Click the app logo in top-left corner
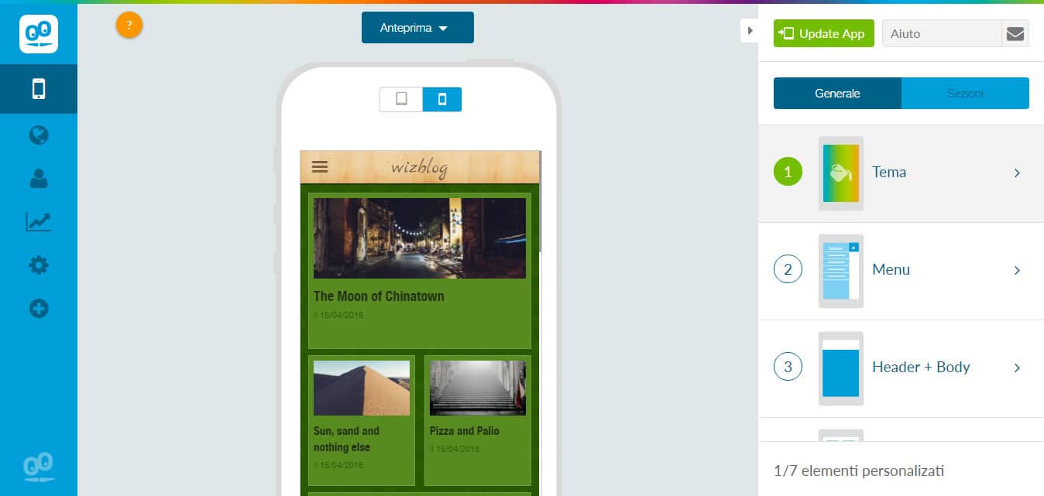 39,33
